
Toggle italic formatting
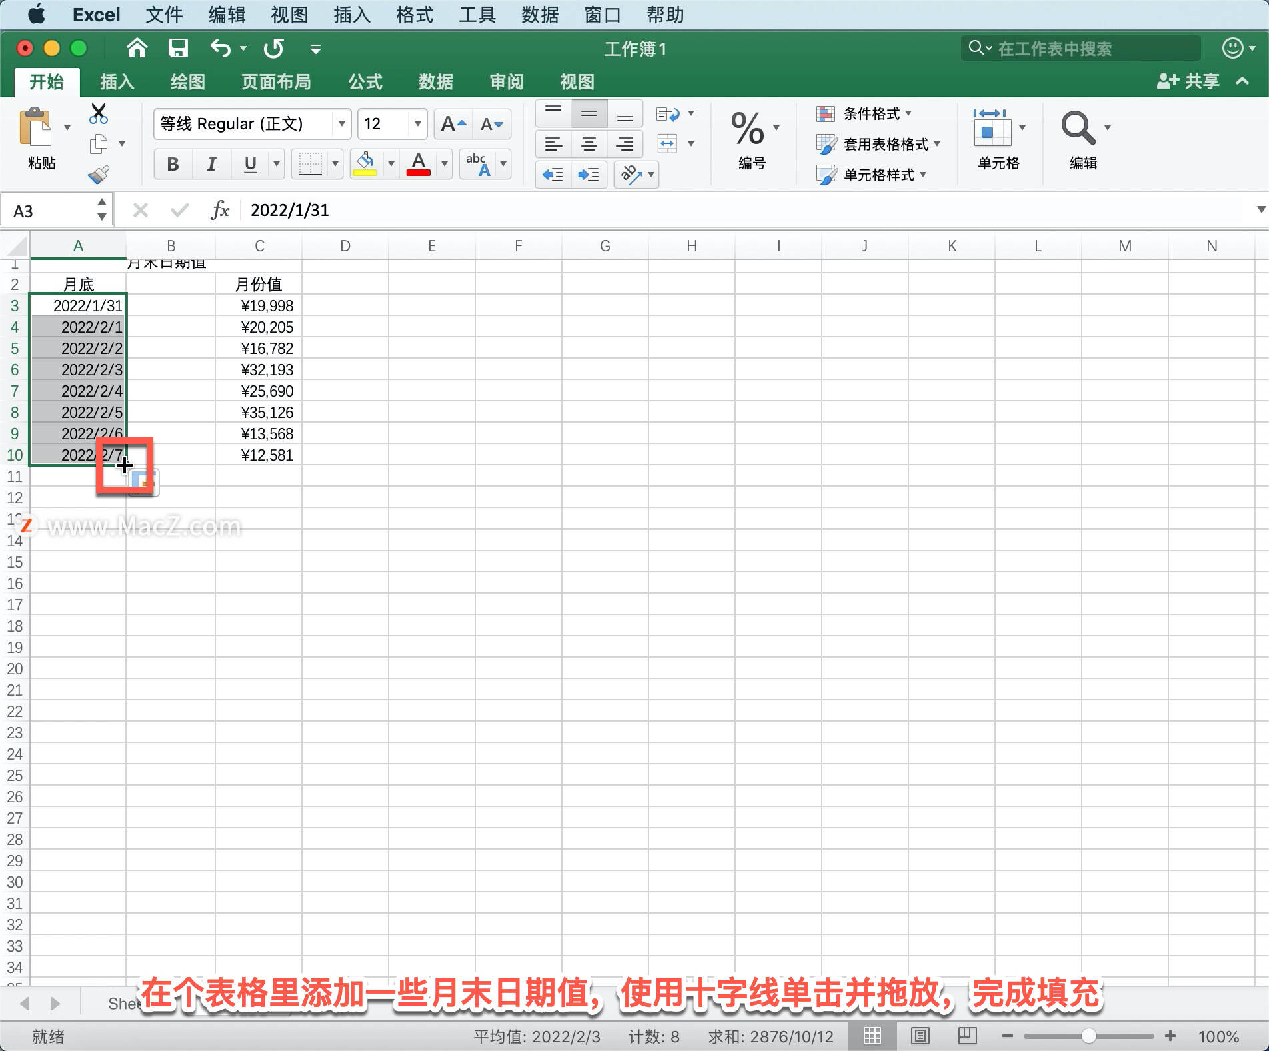(x=211, y=164)
